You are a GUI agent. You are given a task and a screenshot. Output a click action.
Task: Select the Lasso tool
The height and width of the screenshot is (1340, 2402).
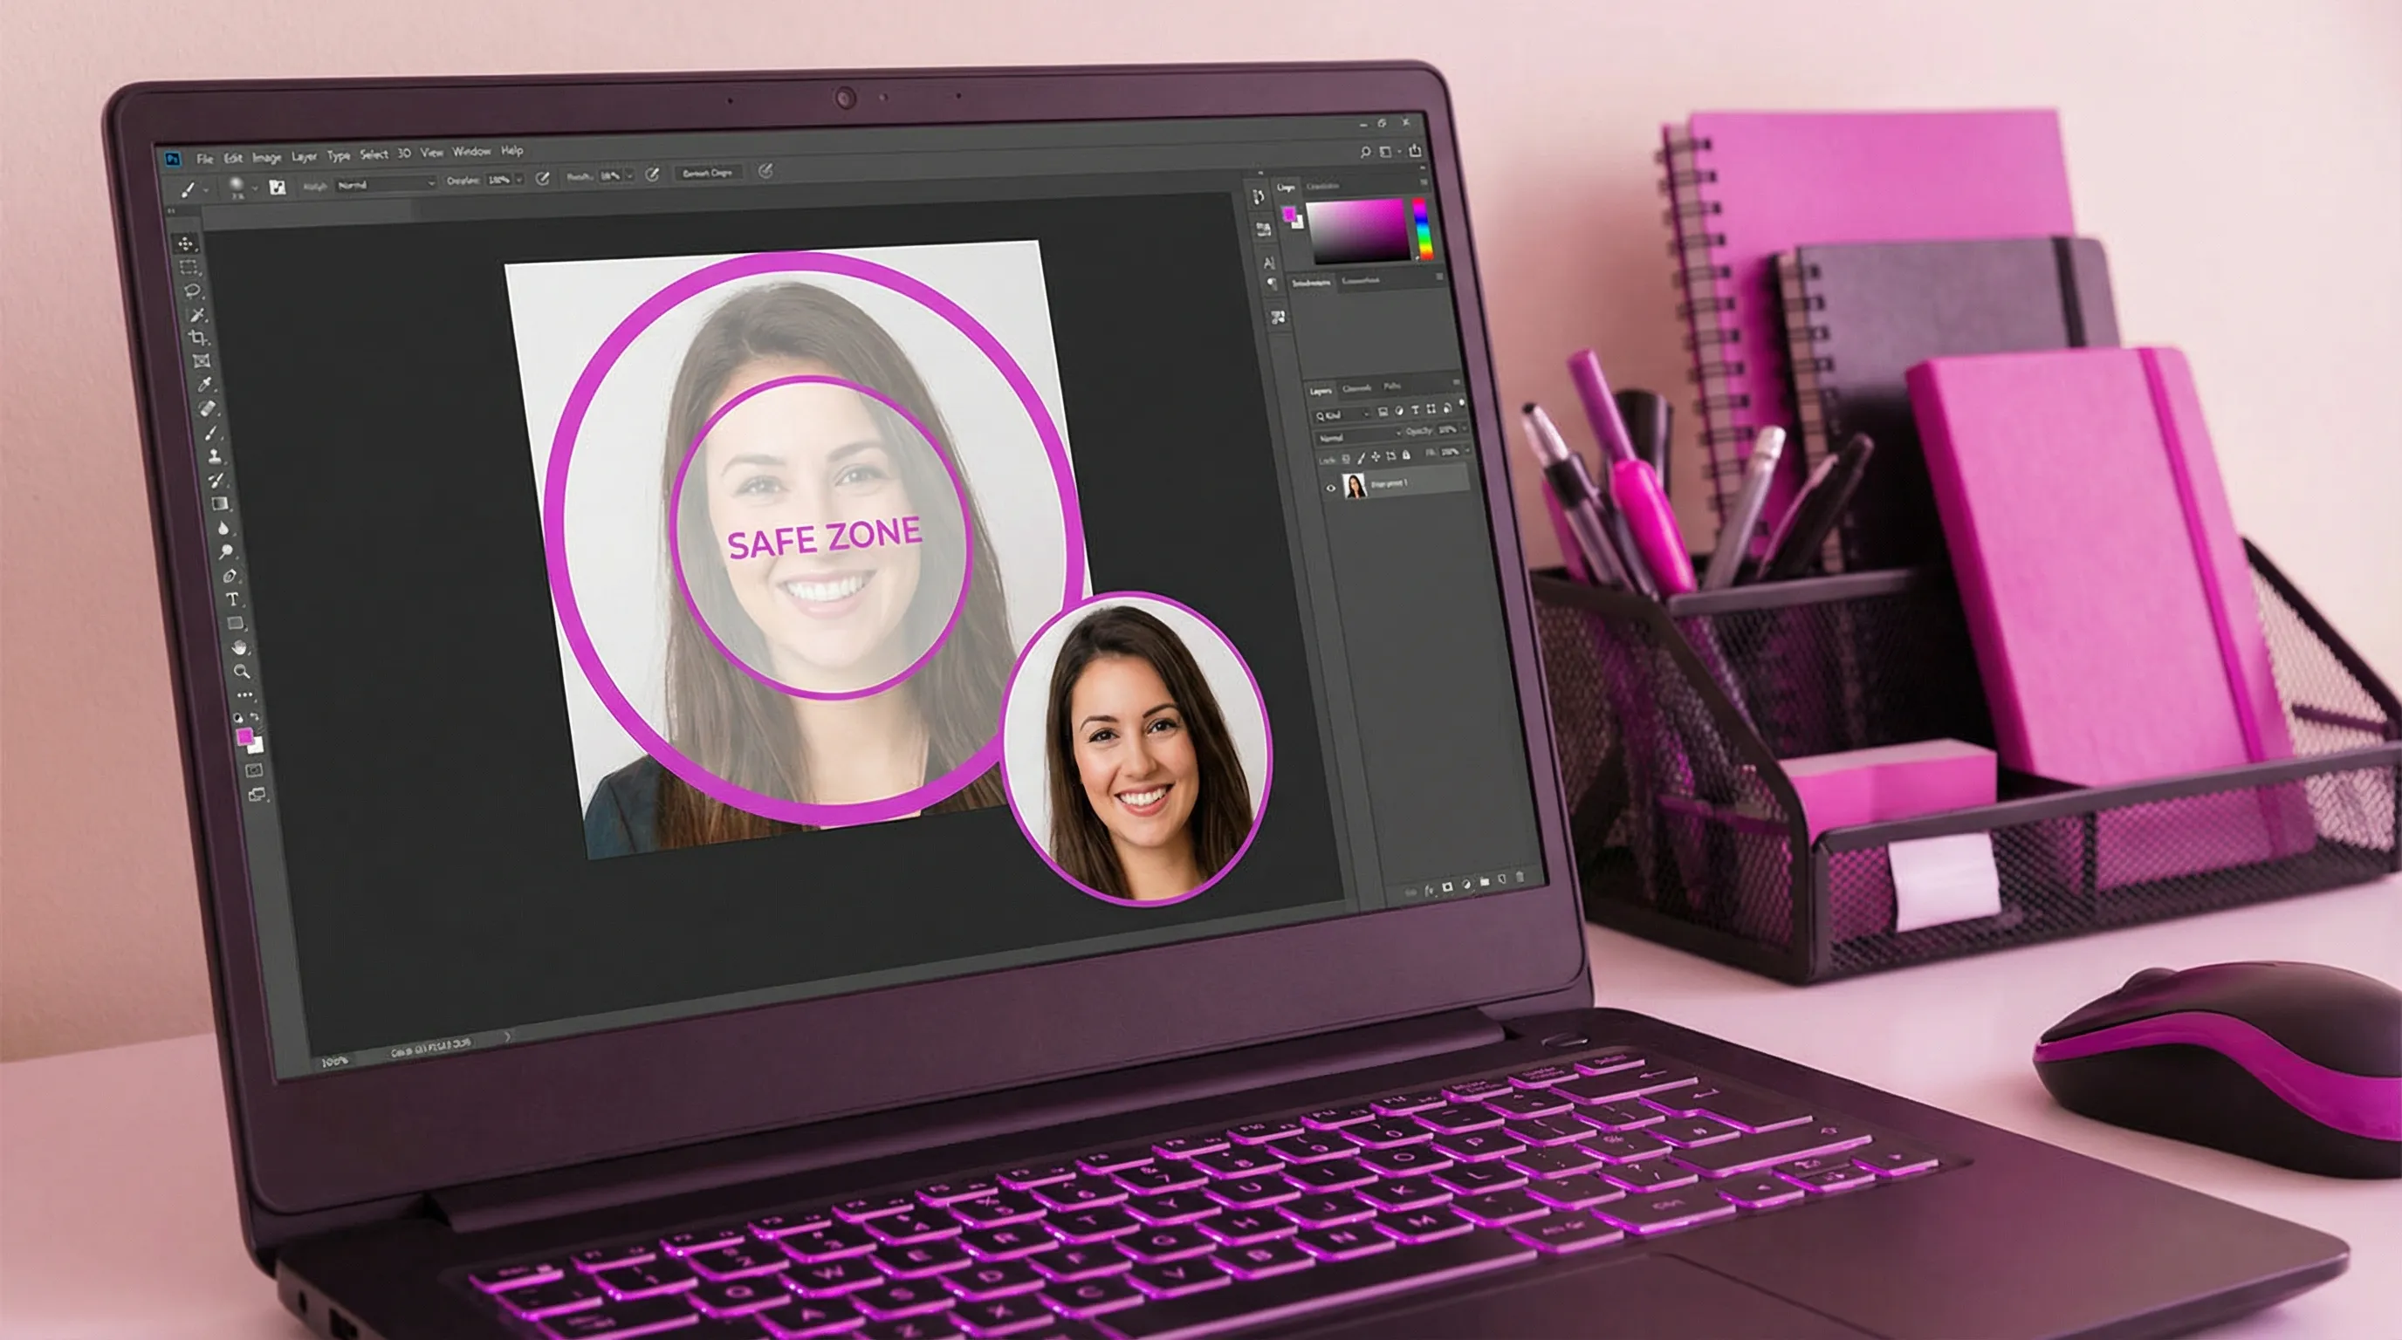193,291
